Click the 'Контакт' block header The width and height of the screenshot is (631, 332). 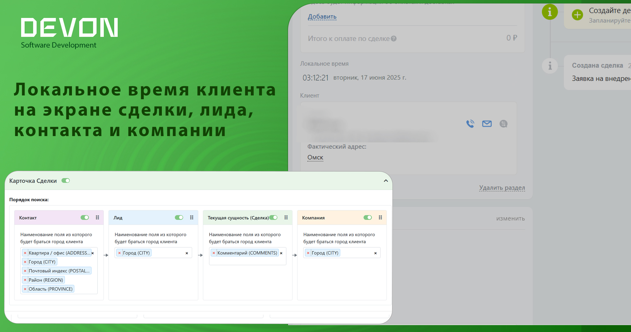pos(59,217)
